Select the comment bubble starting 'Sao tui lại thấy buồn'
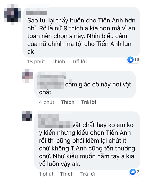146x181 pixels. 81,32
